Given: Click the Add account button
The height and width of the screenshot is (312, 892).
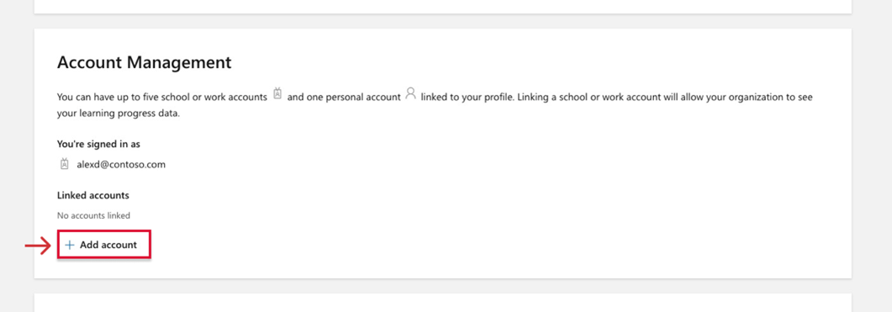Looking at the screenshot, I should pyautogui.click(x=104, y=245).
